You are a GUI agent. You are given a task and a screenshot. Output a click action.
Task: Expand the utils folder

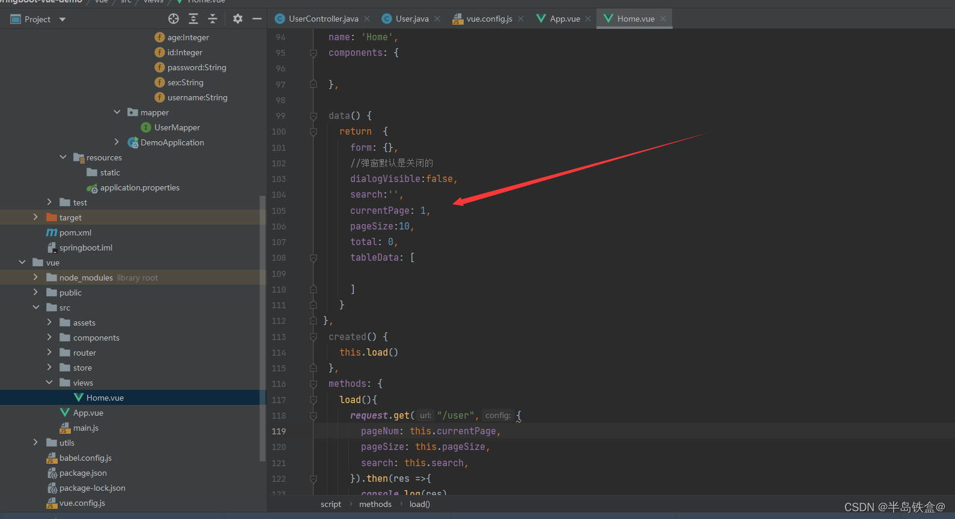[x=35, y=443]
